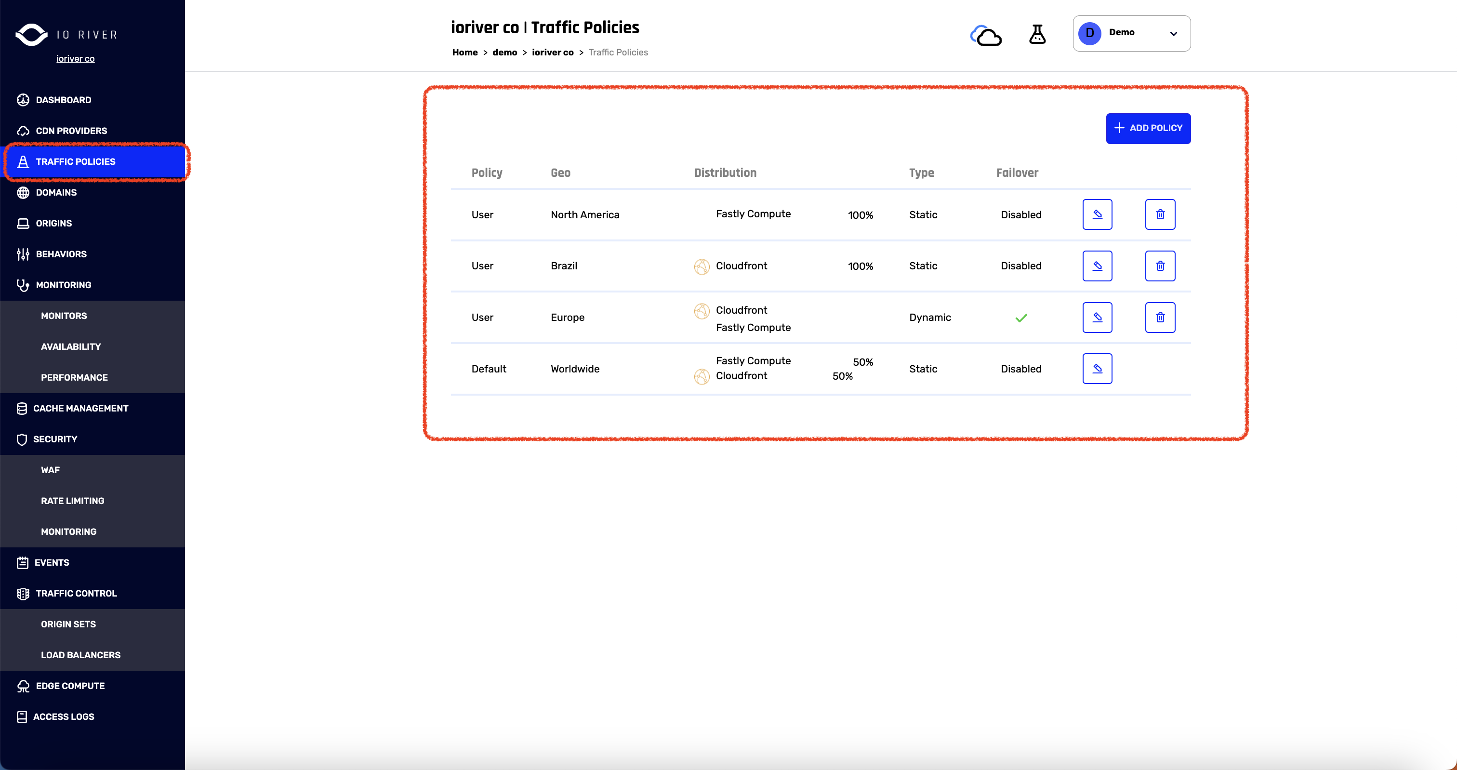The image size is (1457, 770).
Task: Open the Behaviors page
Action: click(x=61, y=254)
